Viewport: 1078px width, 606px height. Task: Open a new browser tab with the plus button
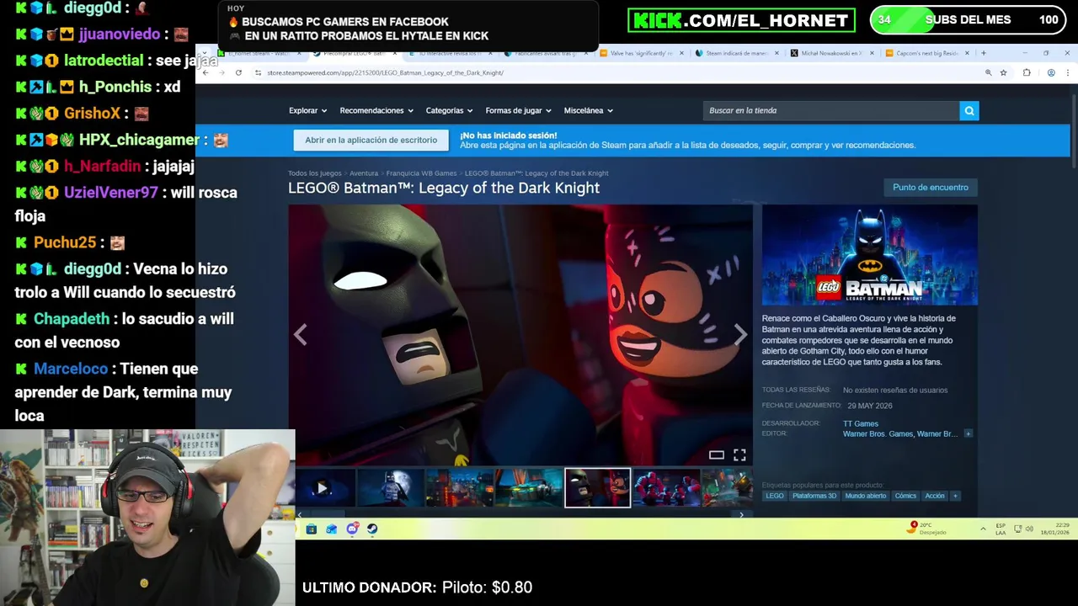[x=983, y=53]
